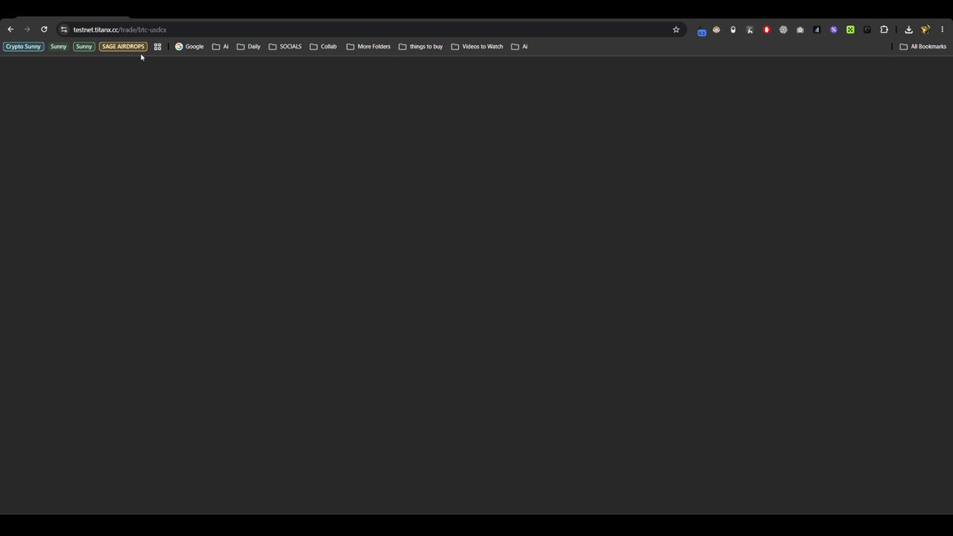Open the red stop-hand extension
Screen dimensions: 953x536
pyautogui.click(x=766, y=29)
